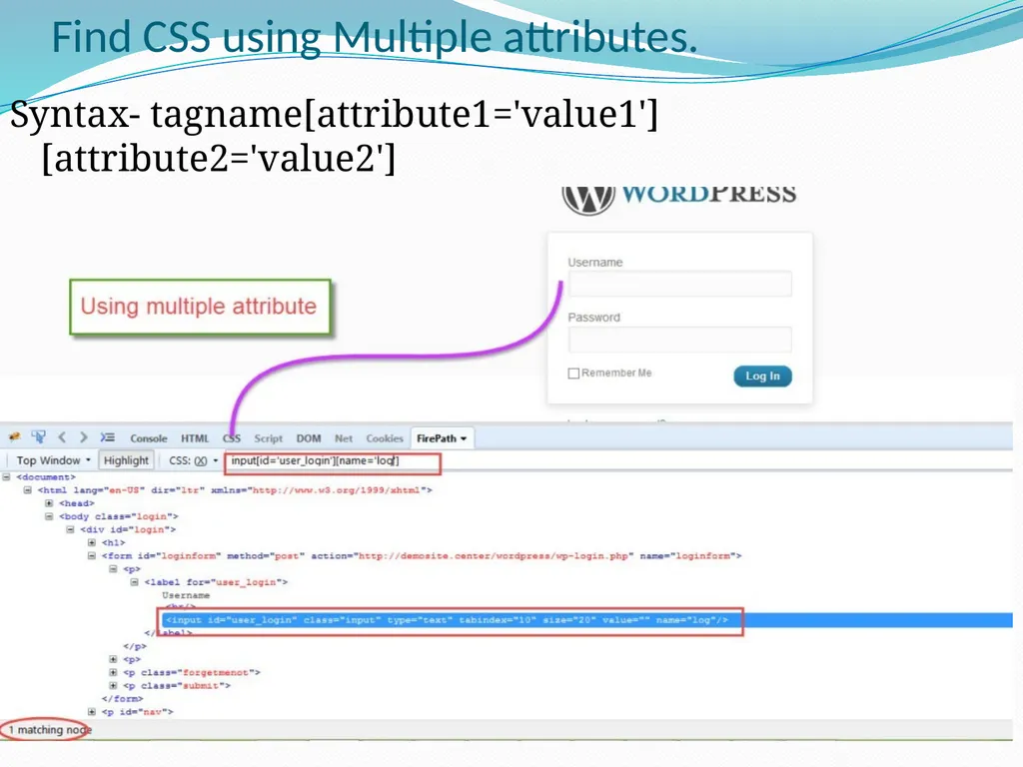This screenshot has height=767, width=1023.
Task: Click the Username input field
Action: (679, 285)
